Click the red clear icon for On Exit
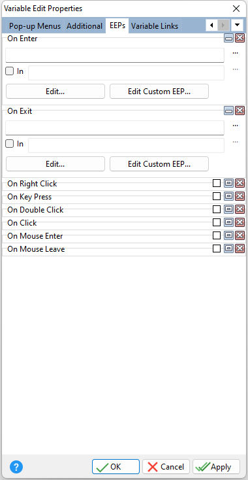248x480 pixels. point(240,111)
